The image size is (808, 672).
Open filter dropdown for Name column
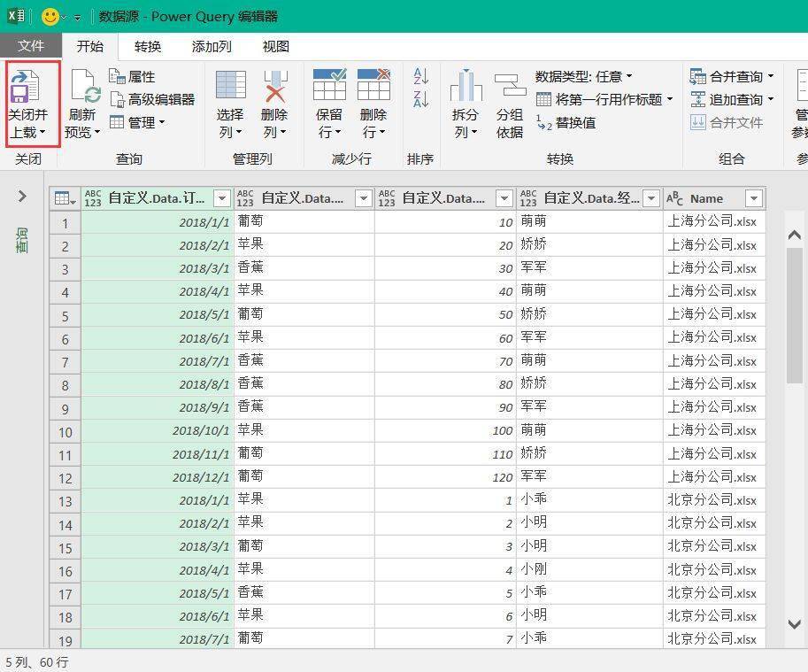pos(753,198)
